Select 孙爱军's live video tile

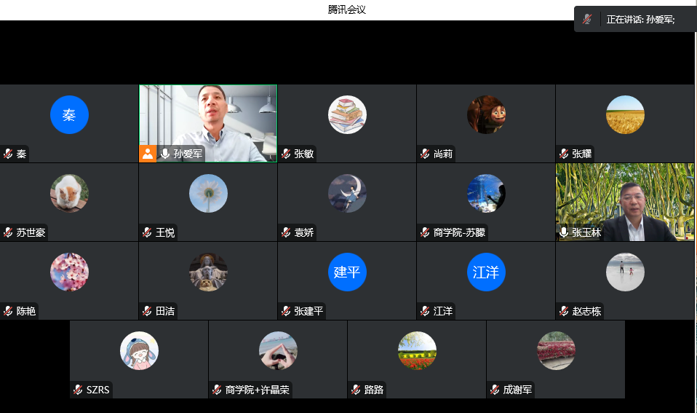tap(208, 117)
